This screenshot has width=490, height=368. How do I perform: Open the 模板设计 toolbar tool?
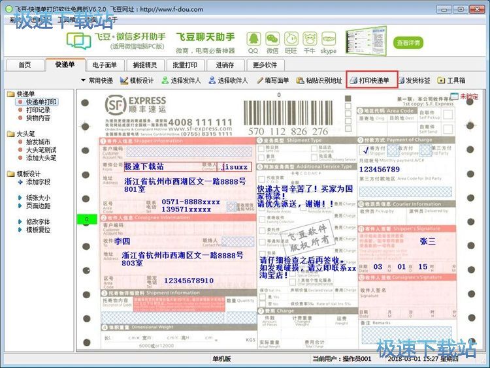click(x=137, y=80)
